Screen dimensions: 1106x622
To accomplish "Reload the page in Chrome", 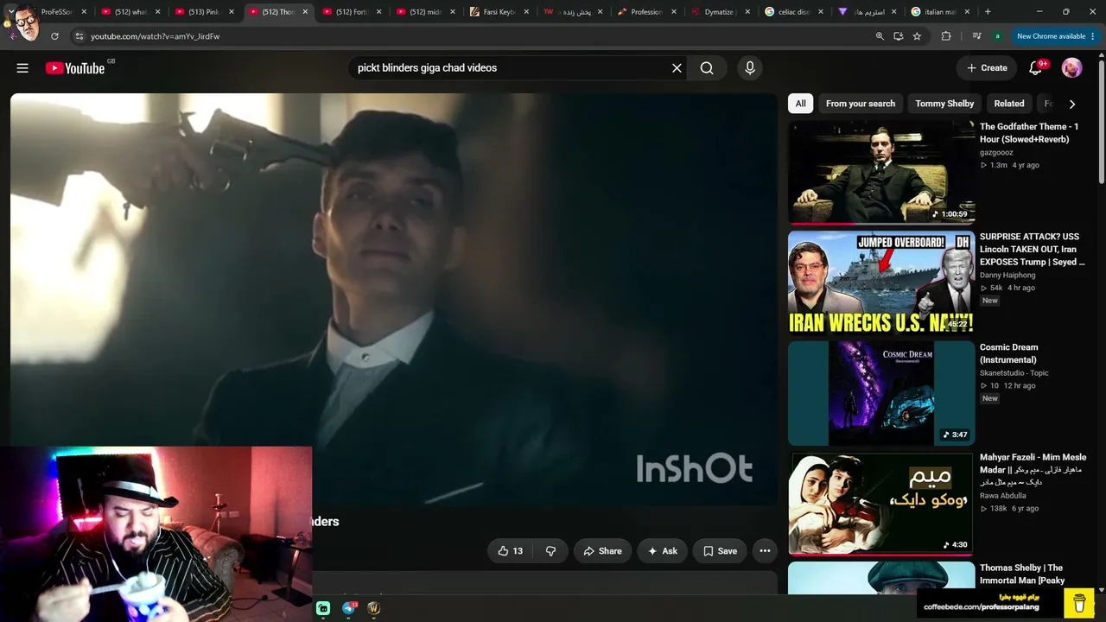I will [54, 36].
